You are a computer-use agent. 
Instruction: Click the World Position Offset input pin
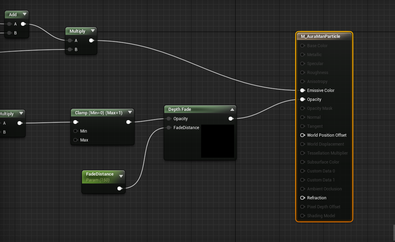click(x=303, y=135)
